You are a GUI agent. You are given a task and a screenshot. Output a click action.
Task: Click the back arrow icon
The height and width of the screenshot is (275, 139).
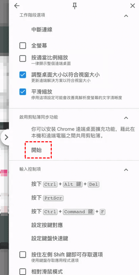[x=17, y=6]
